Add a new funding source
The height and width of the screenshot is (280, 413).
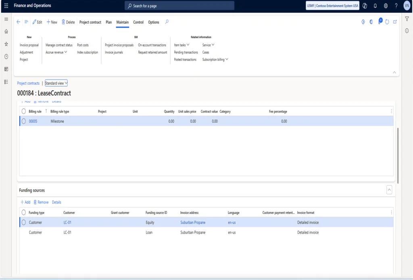[25, 202]
